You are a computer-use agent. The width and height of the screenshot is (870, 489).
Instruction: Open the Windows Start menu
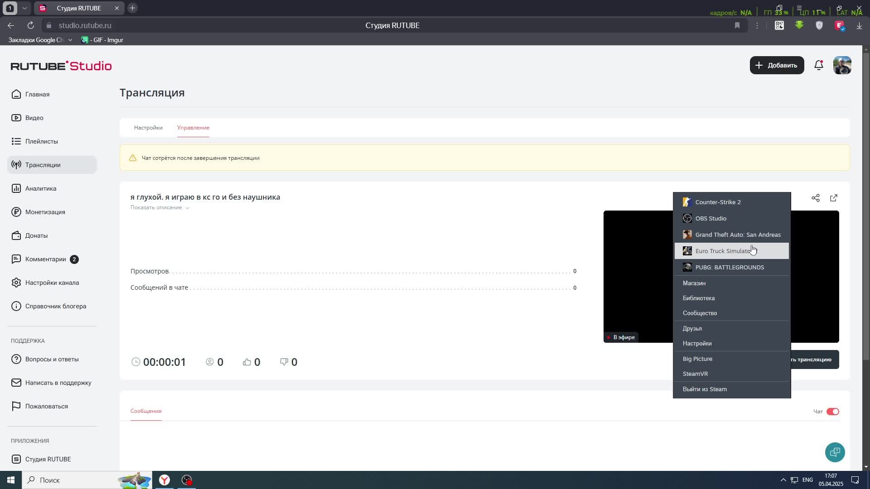click(x=11, y=480)
